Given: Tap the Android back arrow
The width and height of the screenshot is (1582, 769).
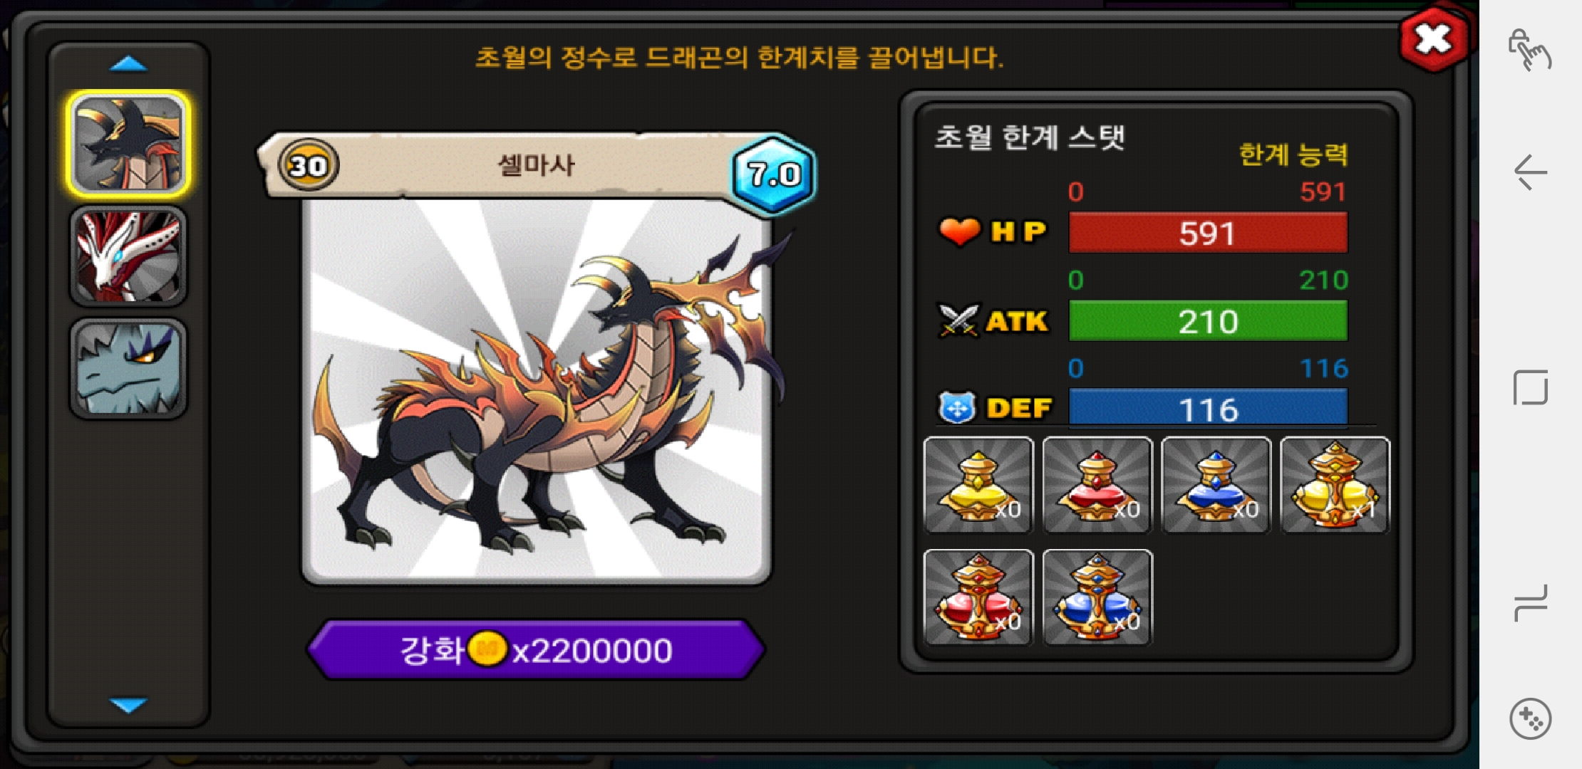Looking at the screenshot, I should pos(1531,172).
